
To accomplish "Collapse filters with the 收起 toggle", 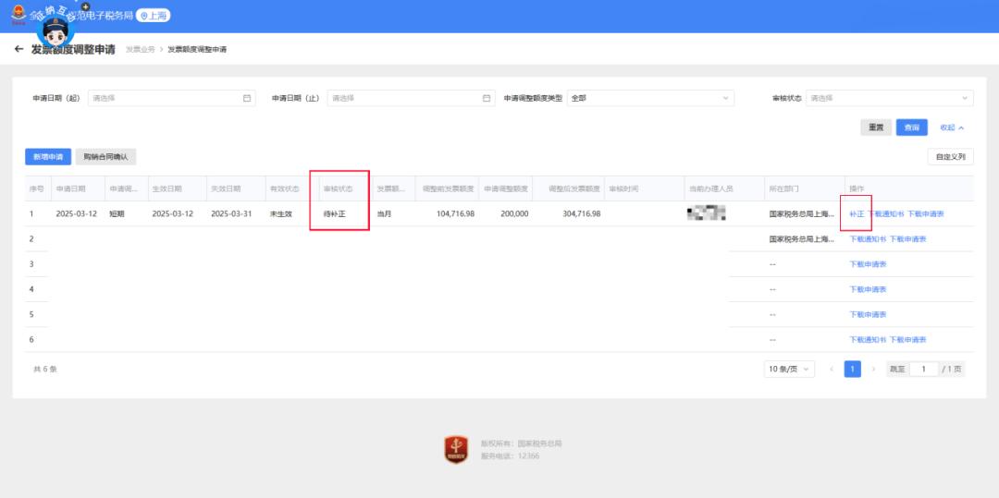I will pos(952,128).
